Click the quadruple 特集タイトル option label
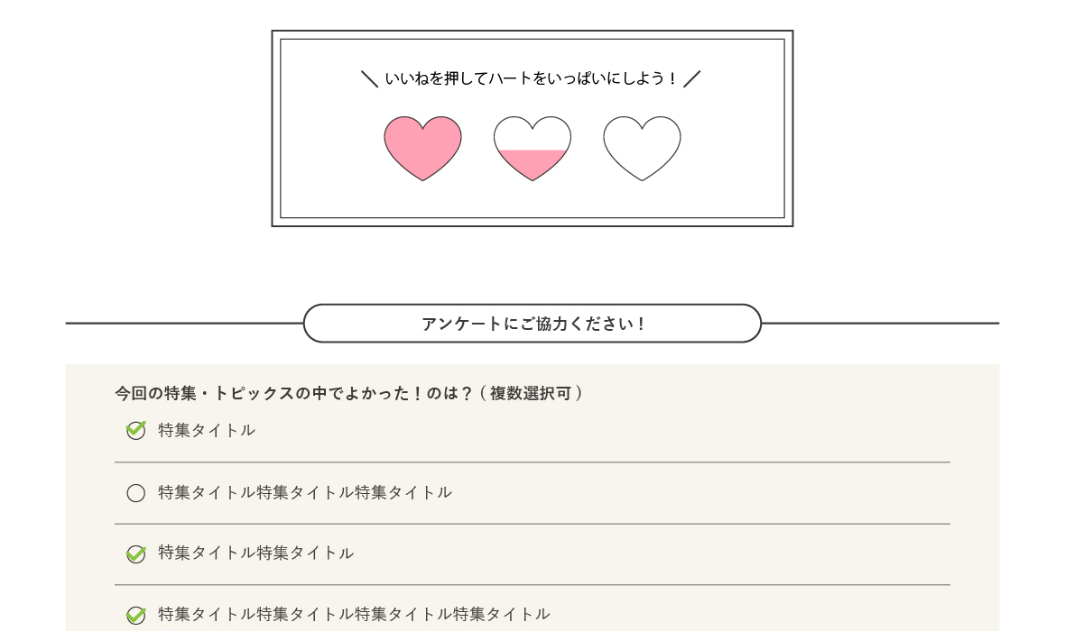Viewport: 1065px width, 631px height. [354, 614]
